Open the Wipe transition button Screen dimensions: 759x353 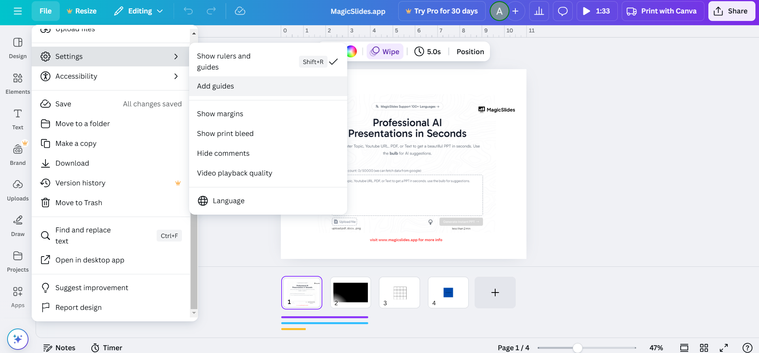[385, 51]
